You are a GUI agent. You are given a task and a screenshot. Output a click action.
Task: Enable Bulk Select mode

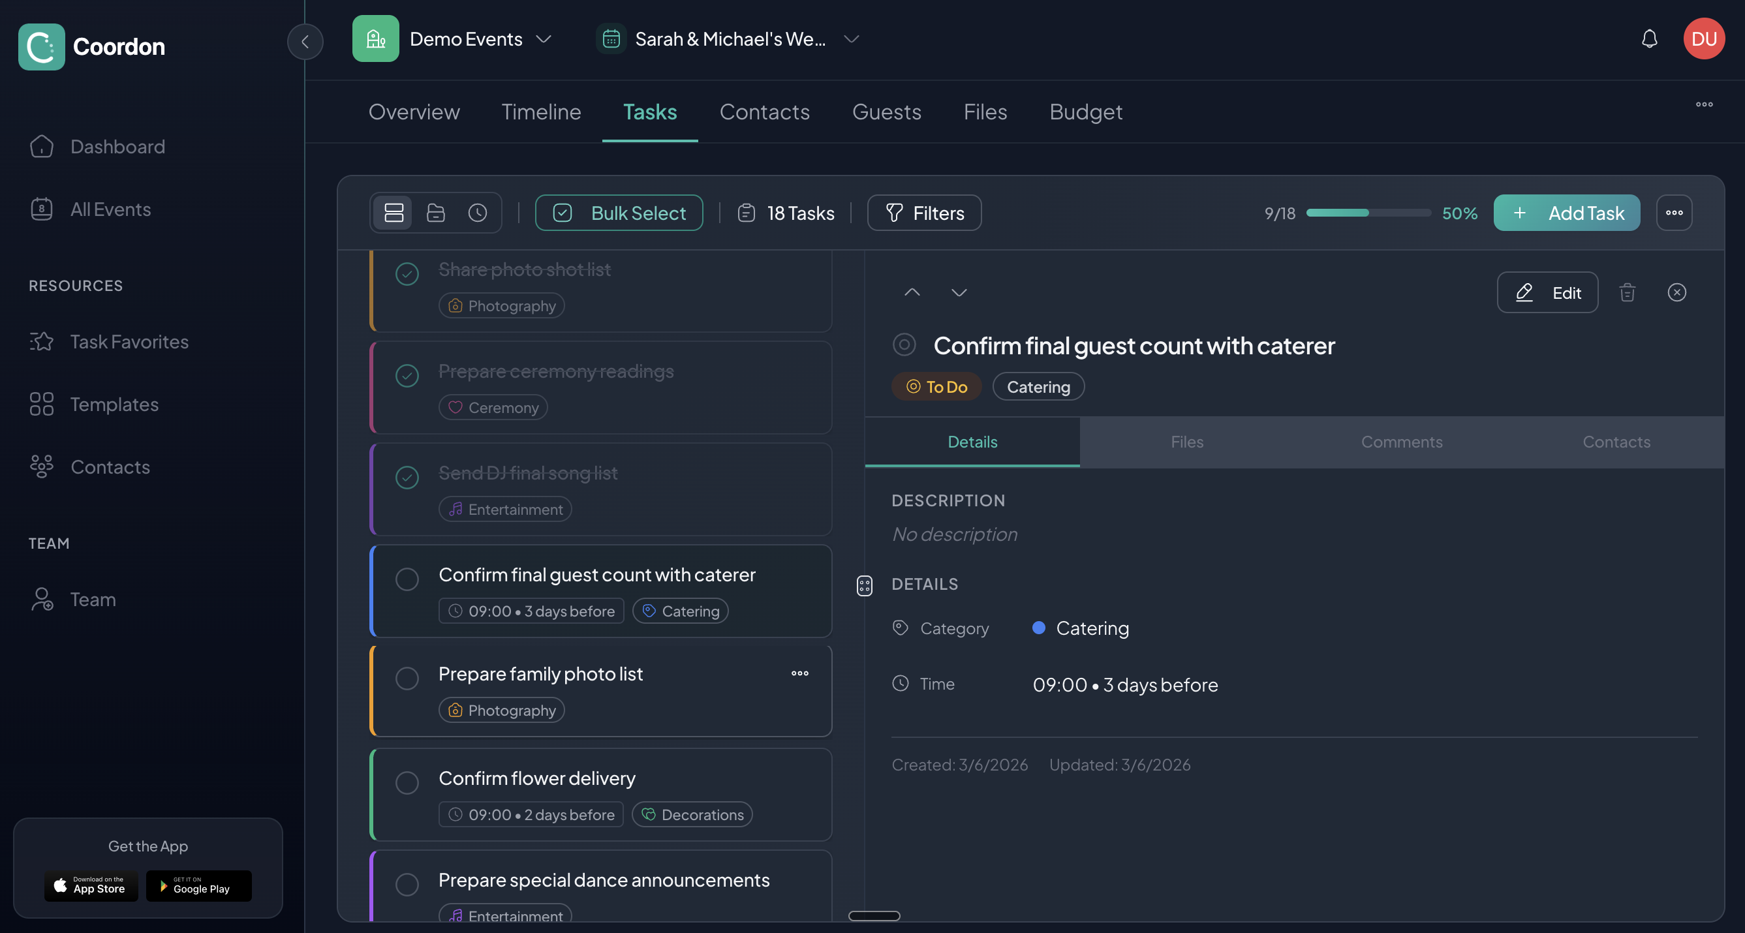pyautogui.click(x=619, y=212)
